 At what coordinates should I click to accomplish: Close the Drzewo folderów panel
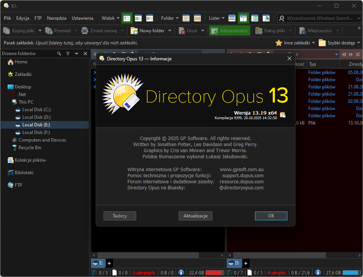tap(85, 54)
